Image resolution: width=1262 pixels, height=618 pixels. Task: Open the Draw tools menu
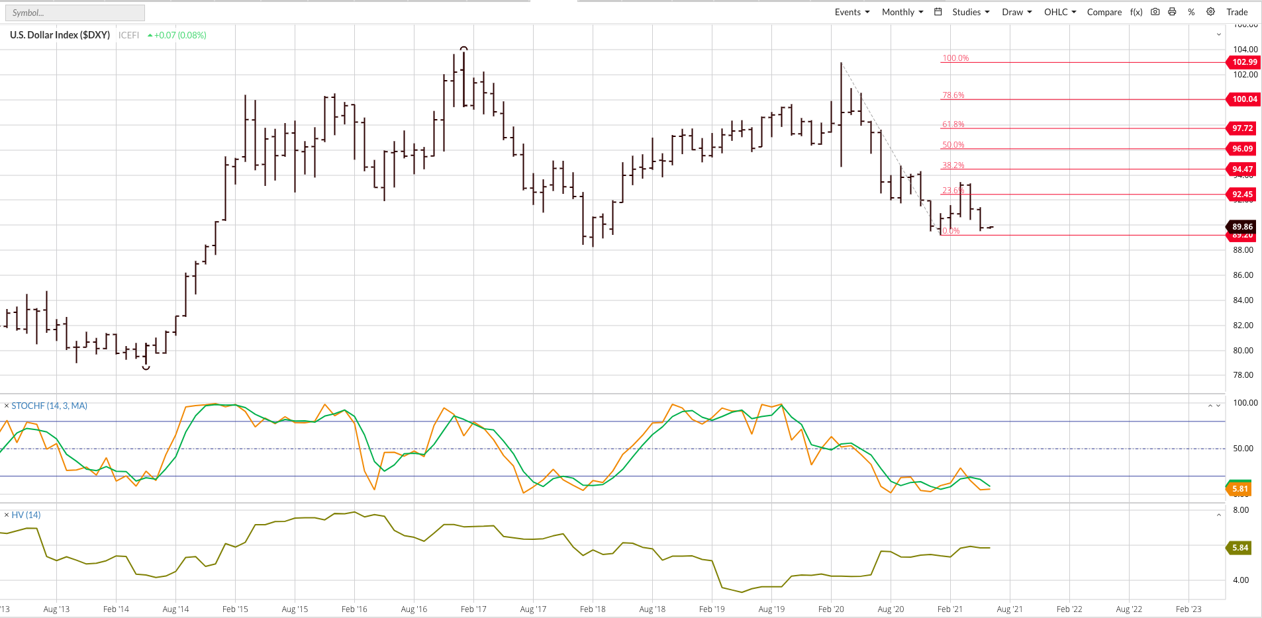(1017, 12)
